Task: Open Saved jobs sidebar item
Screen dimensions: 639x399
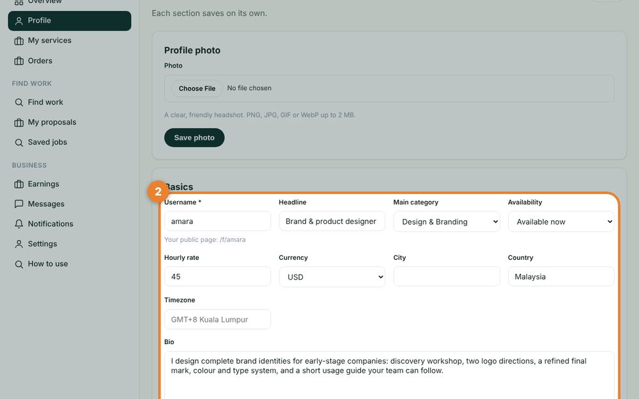Action: (x=69, y=142)
